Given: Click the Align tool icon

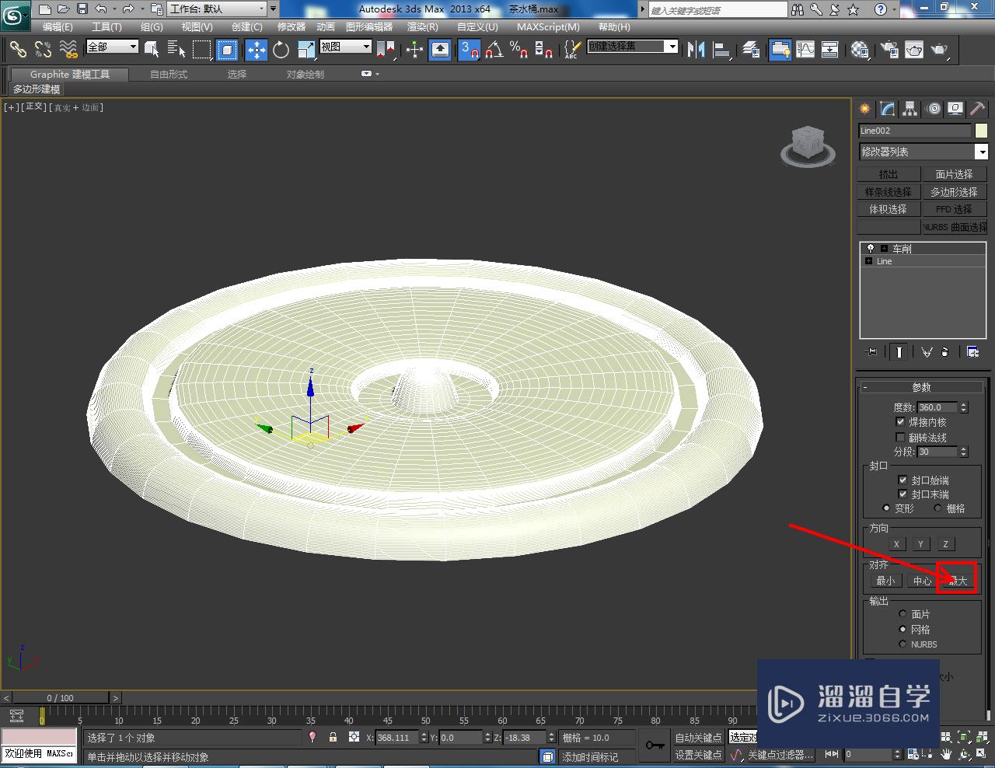Looking at the screenshot, I should pyautogui.click(x=721, y=50).
